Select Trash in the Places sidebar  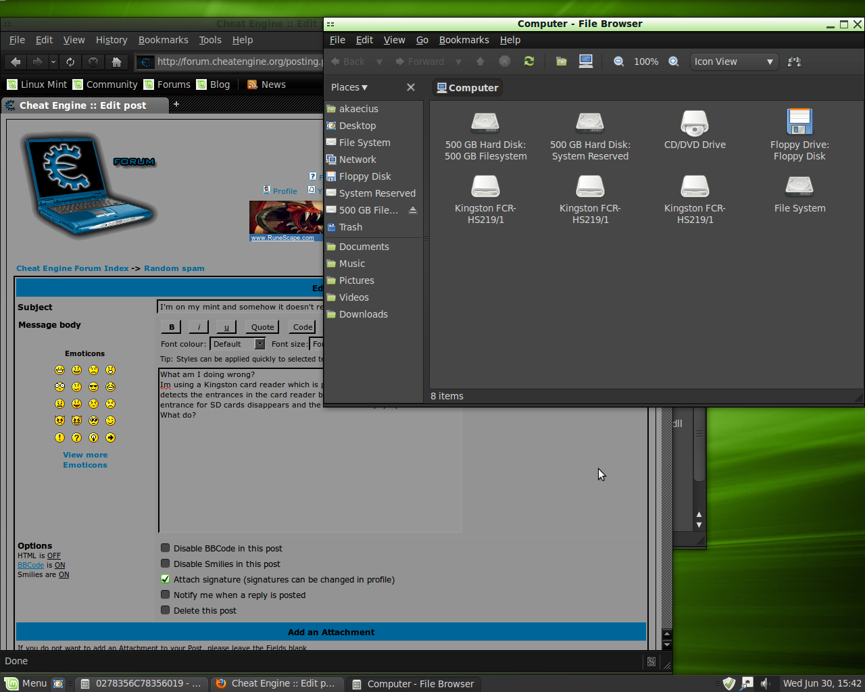point(351,227)
